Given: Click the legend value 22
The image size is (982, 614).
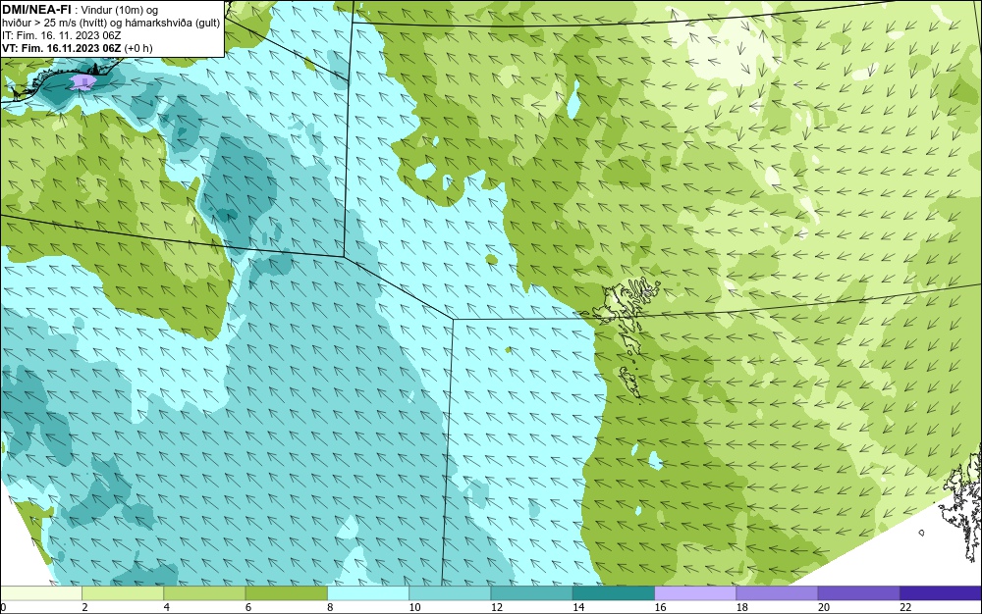Looking at the screenshot, I should 905,607.
